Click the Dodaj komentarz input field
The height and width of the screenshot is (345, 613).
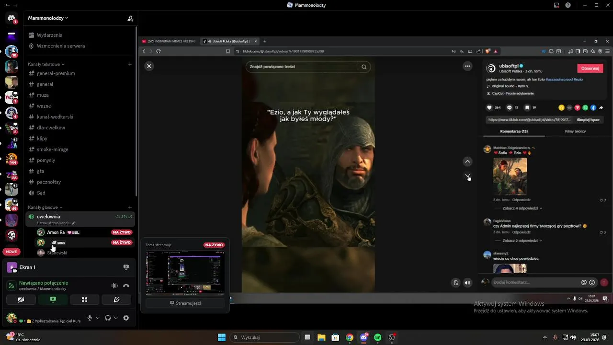point(534,282)
